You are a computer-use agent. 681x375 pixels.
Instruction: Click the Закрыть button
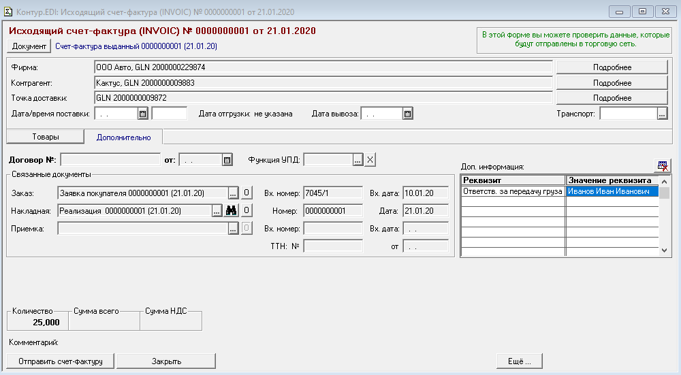(166, 361)
